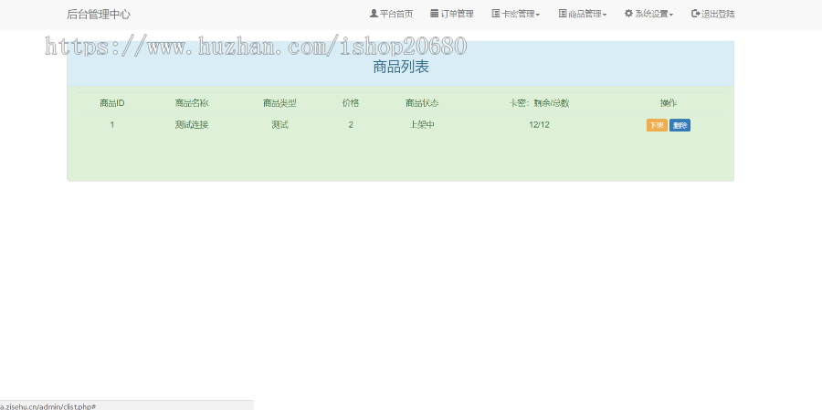The image size is (822, 410).
Task: Open the 平台首页 nav link
Action: tap(391, 15)
